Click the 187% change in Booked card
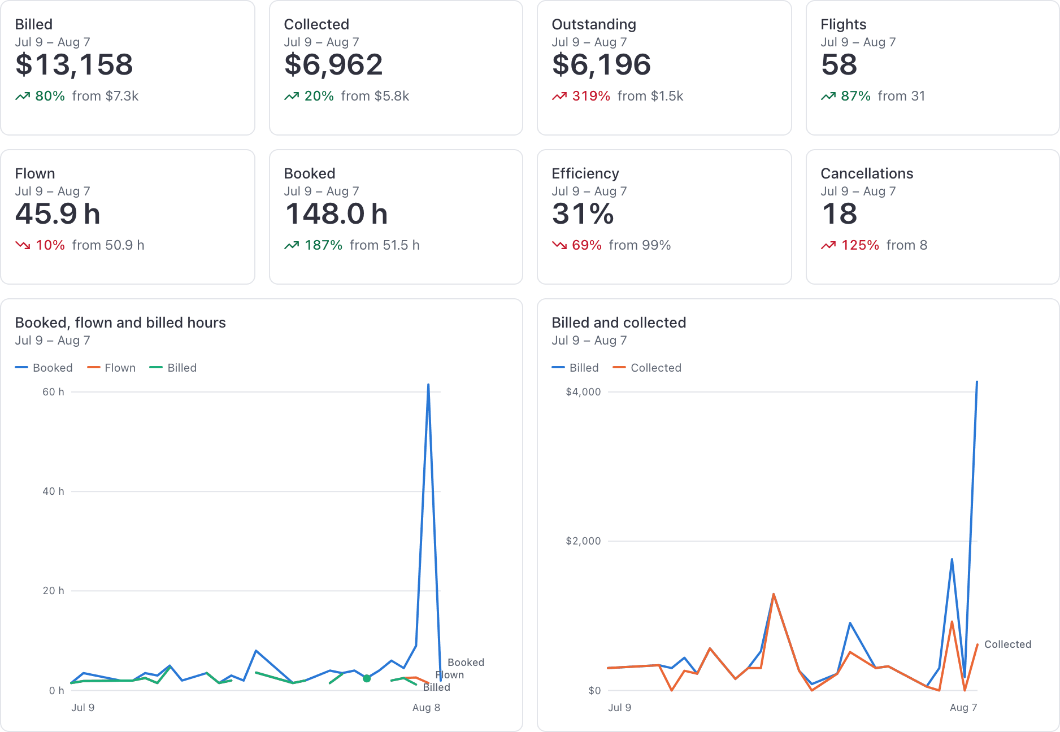The image size is (1060, 732). pos(323,245)
